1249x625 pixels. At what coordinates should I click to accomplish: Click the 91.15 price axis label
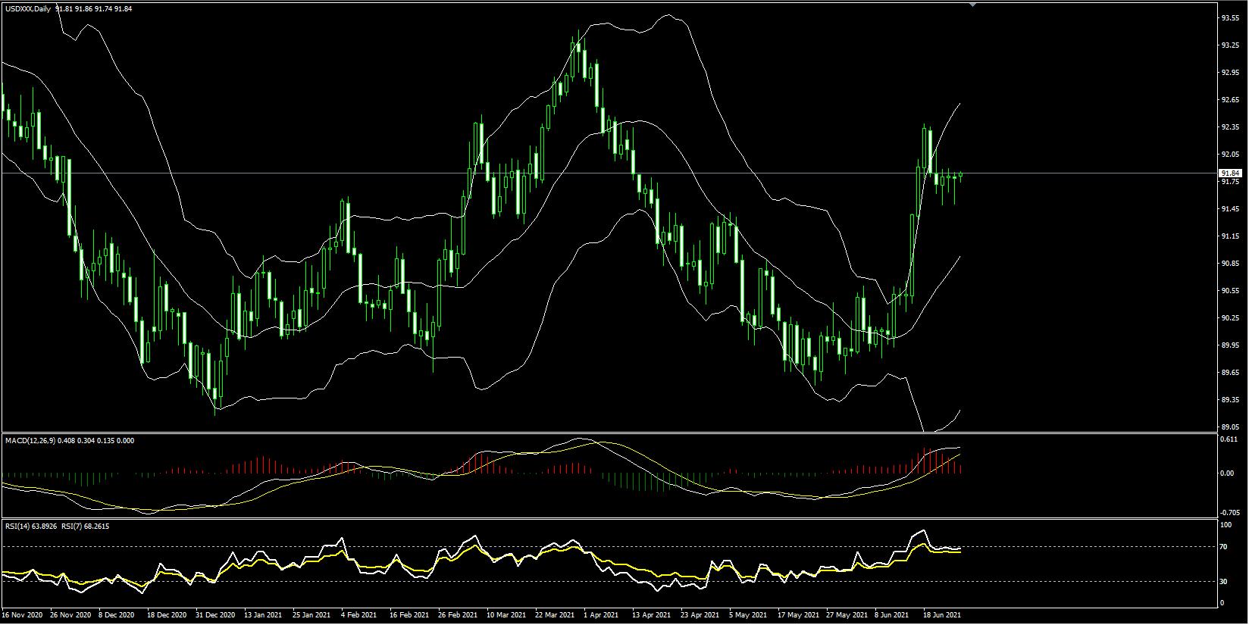pyautogui.click(x=1229, y=236)
